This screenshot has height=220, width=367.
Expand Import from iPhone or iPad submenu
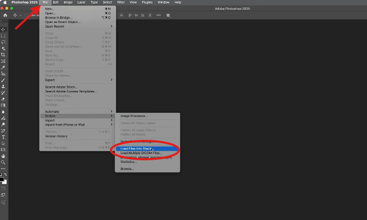click(x=78, y=125)
